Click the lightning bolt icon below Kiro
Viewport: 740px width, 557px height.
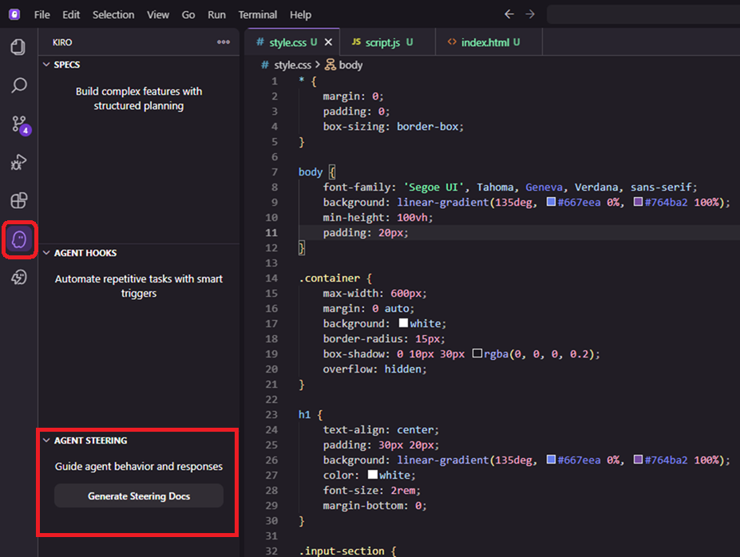point(18,278)
